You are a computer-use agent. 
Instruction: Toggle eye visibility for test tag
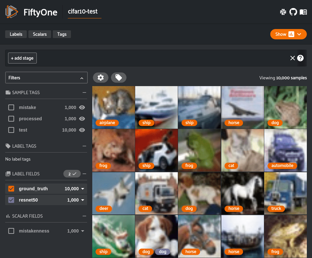pyautogui.click(x=82, y=130)
